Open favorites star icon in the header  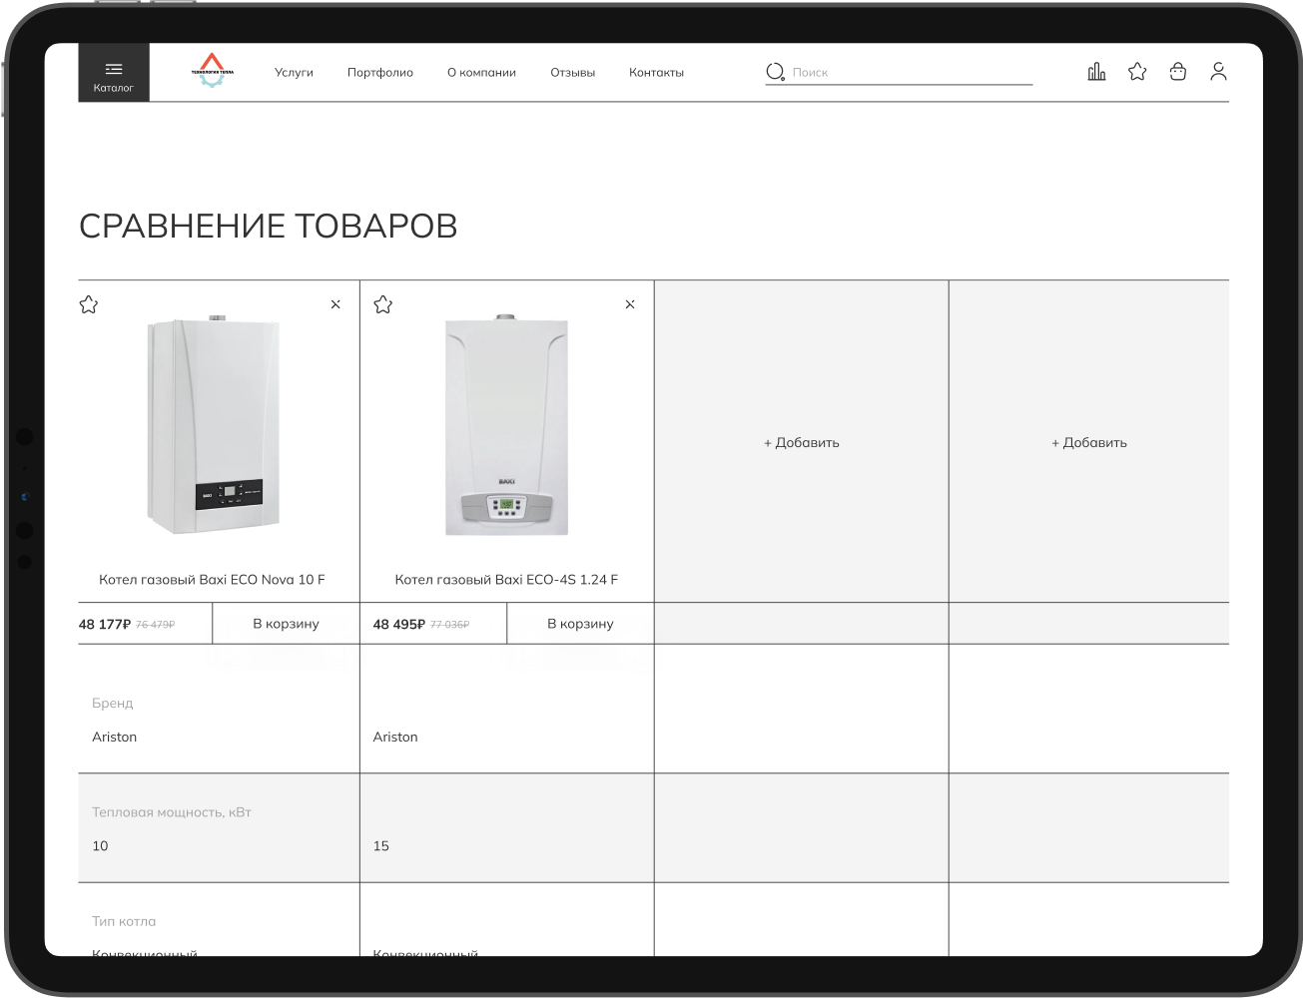1137,72
